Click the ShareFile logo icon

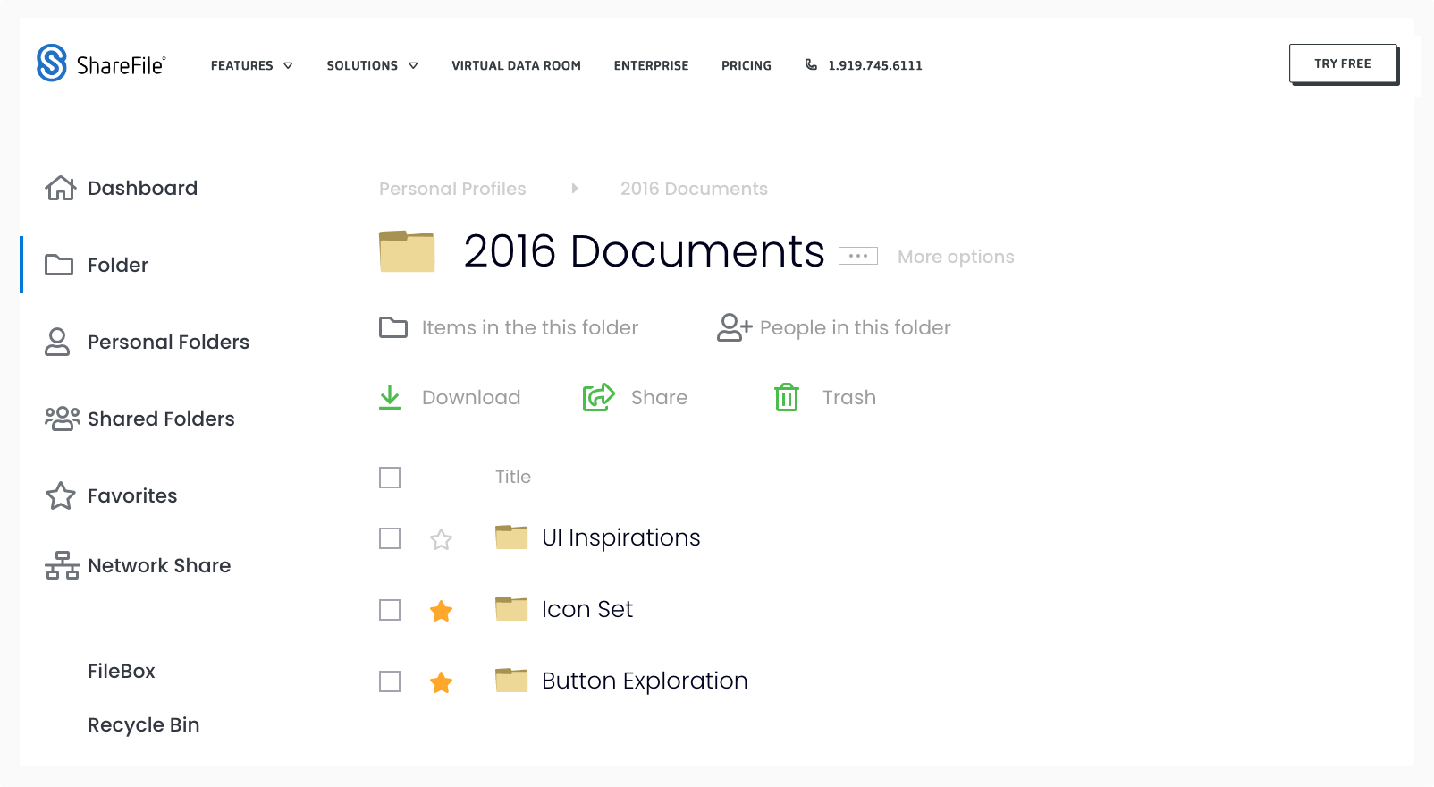[52, 63]
